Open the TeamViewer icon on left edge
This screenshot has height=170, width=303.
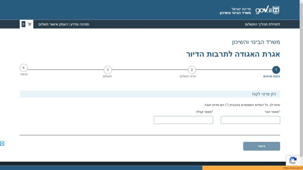click(2, 143)
